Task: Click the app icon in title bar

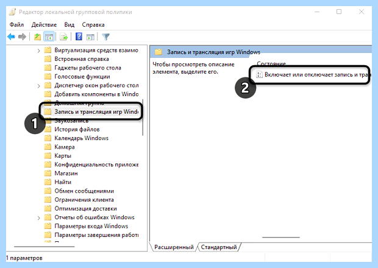Action: pyautogui.click(x=12, y=12)
